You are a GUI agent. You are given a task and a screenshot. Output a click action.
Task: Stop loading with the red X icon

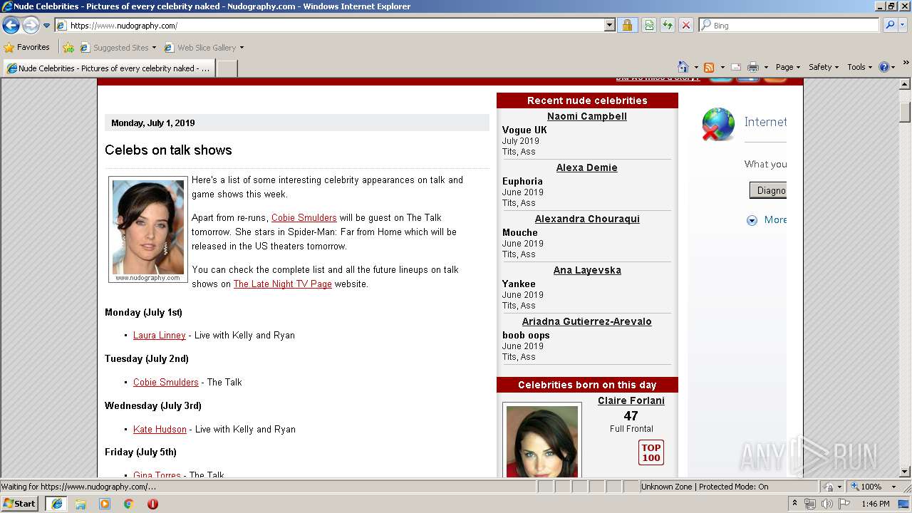pos(685,26)
